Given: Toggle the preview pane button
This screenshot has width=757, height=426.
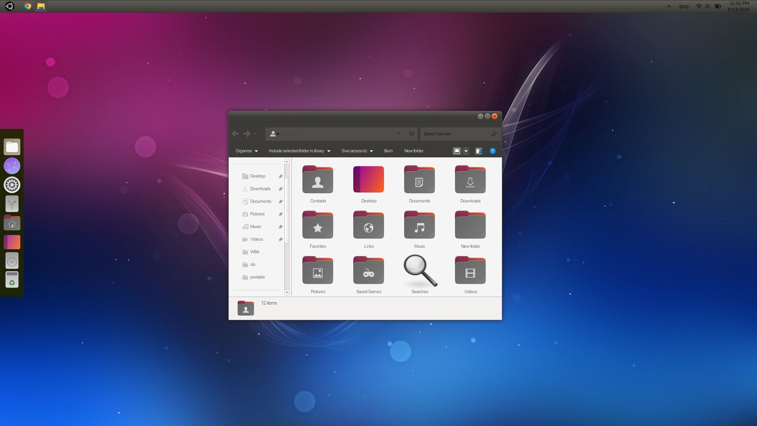Looking at the screenshot, I should pos(479,151).
